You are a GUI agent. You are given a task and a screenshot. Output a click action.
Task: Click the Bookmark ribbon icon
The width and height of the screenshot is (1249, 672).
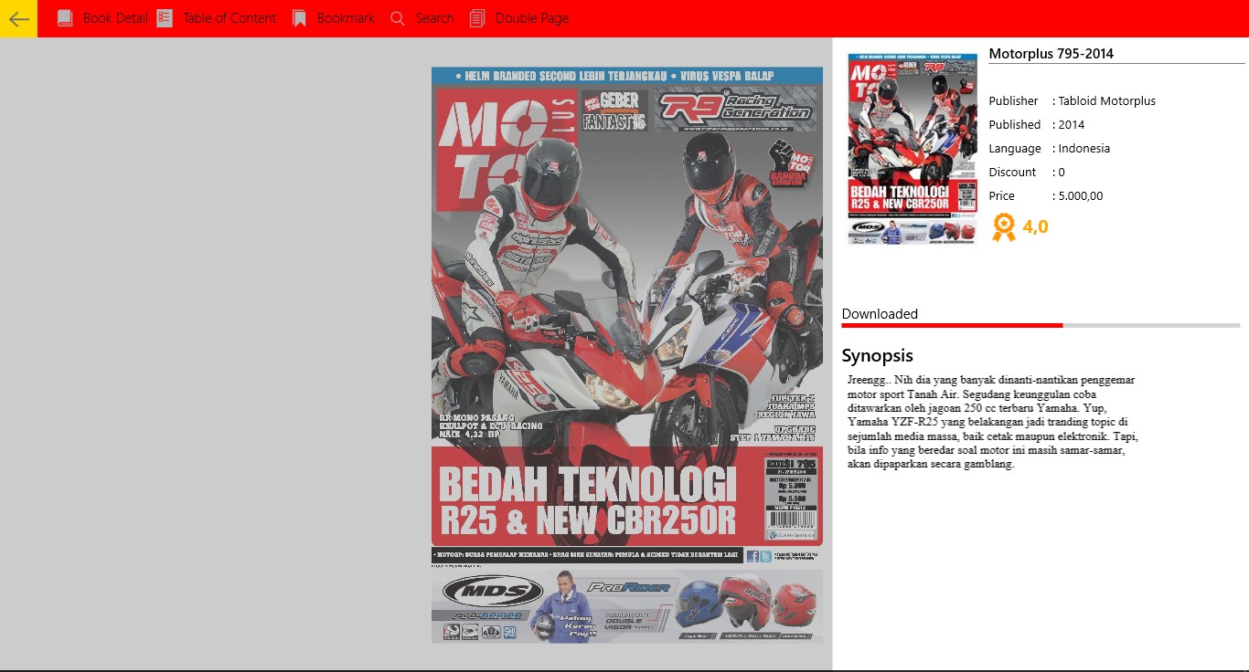(299, 18)
